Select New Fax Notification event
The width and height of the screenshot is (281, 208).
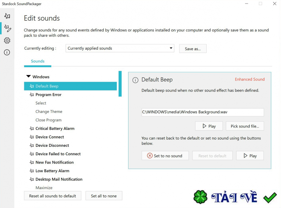(x=54, y=162)
